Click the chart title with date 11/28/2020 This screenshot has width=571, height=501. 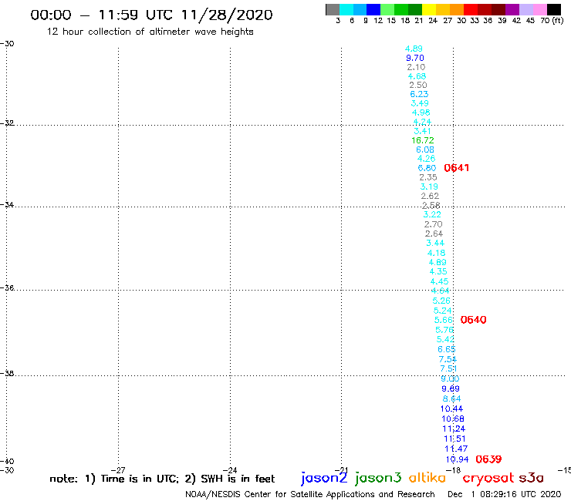click(151, 15)
